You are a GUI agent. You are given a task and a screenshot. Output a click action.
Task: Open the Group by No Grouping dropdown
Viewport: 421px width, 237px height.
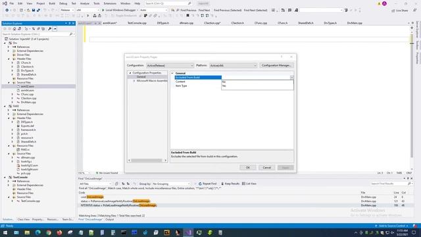(171, 184)
